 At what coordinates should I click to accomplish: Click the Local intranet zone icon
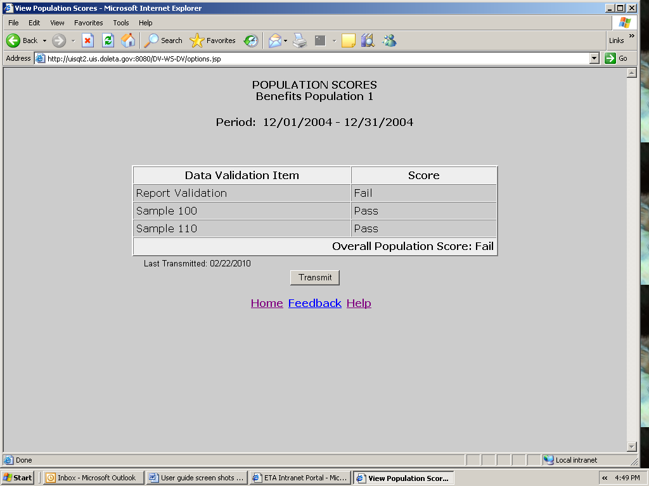[548, 459]
